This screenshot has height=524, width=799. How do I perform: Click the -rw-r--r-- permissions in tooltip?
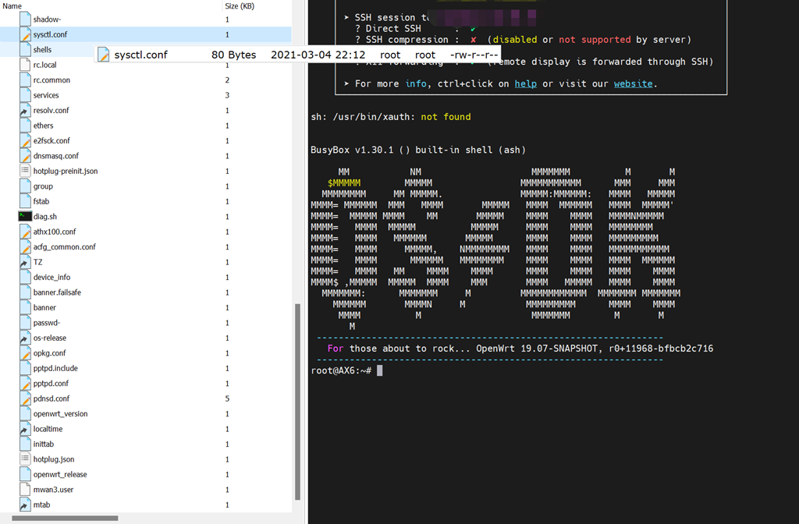pyautogui.click(x=474, y=55)
